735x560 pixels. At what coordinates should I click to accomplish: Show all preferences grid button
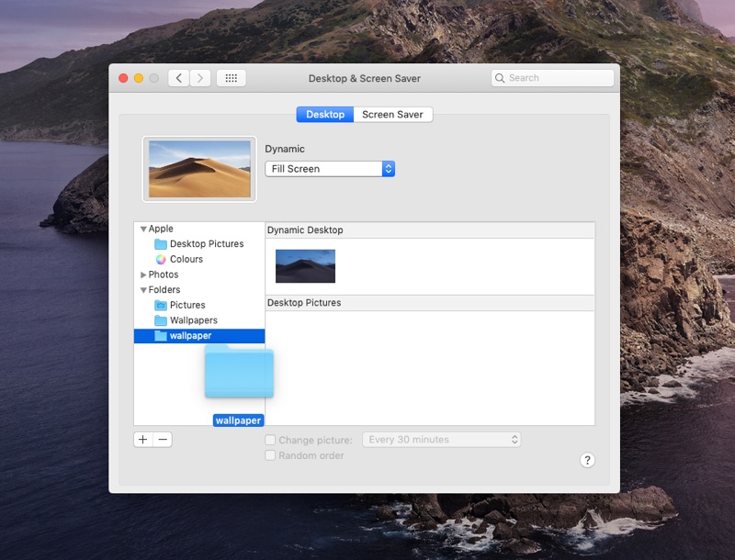(x=232, y=78)
